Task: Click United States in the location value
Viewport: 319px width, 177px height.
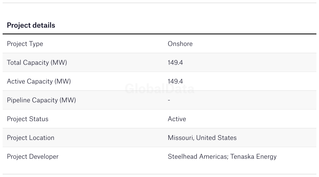Action: click(x=216, y=138)
